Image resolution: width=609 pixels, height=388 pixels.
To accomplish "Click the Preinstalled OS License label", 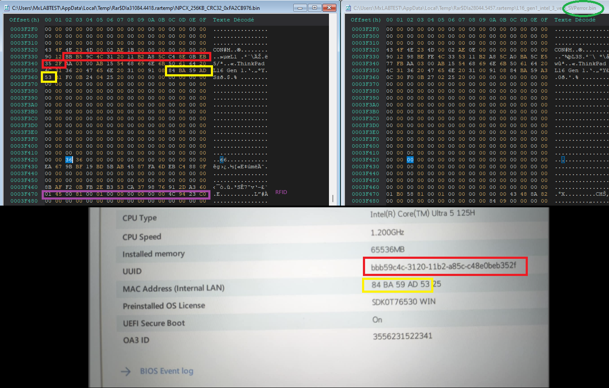I will click(164, 306).
